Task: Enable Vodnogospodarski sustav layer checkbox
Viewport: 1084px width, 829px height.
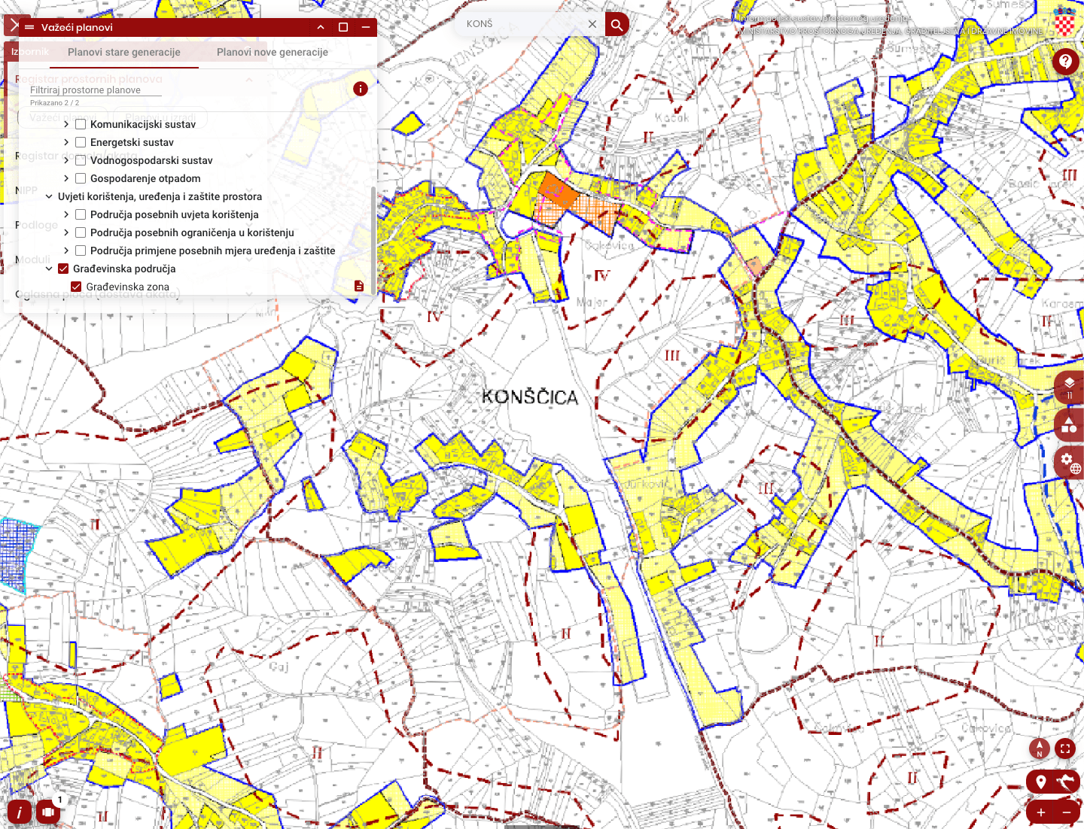Action: tap(81, 160)
